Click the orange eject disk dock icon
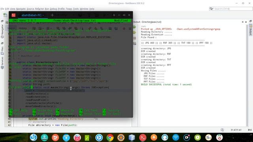253x142 pixels. (x=154, y=138)
